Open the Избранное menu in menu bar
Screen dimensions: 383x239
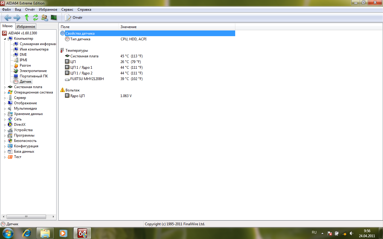(48, 10)
